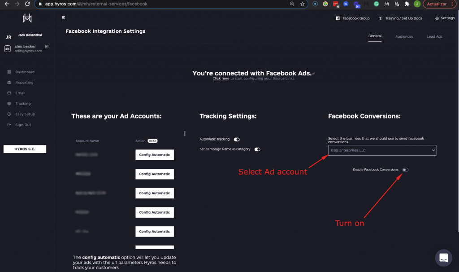Open Easy Setup via its checkmark icon

9,114
